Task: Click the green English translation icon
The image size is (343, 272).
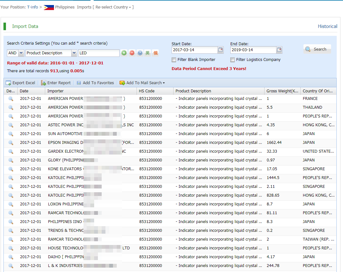Action: (147, 53)
